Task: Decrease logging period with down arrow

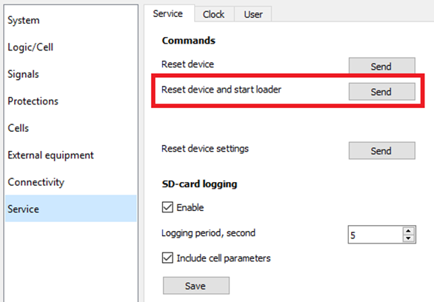Action: [409, 238]
